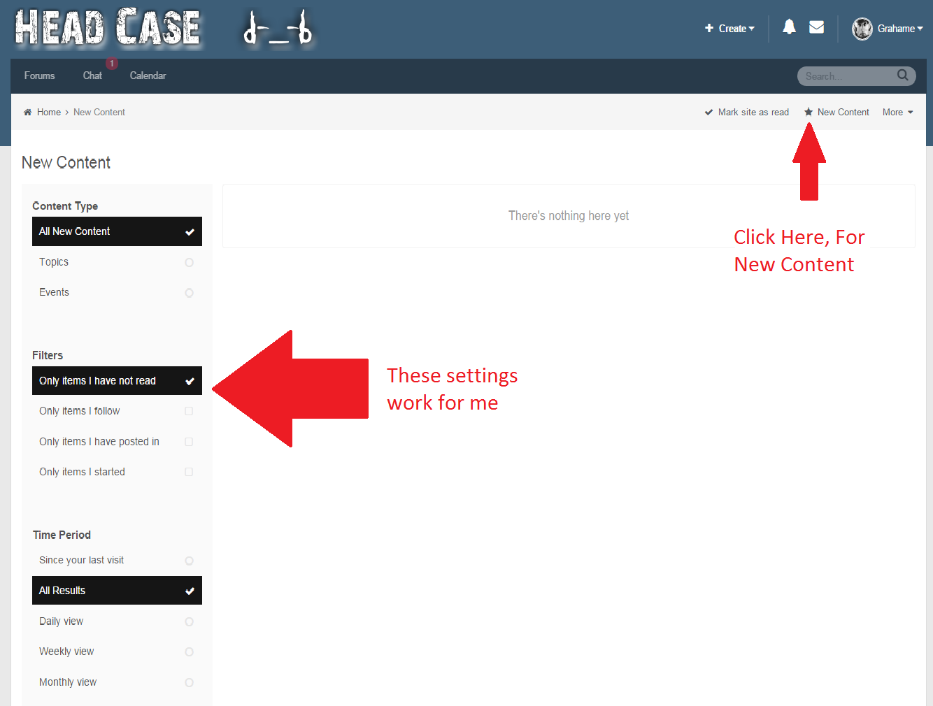Open the messages envelope icon
The image size is (933, 706).
pyautogui.click(x=816, y=27)
